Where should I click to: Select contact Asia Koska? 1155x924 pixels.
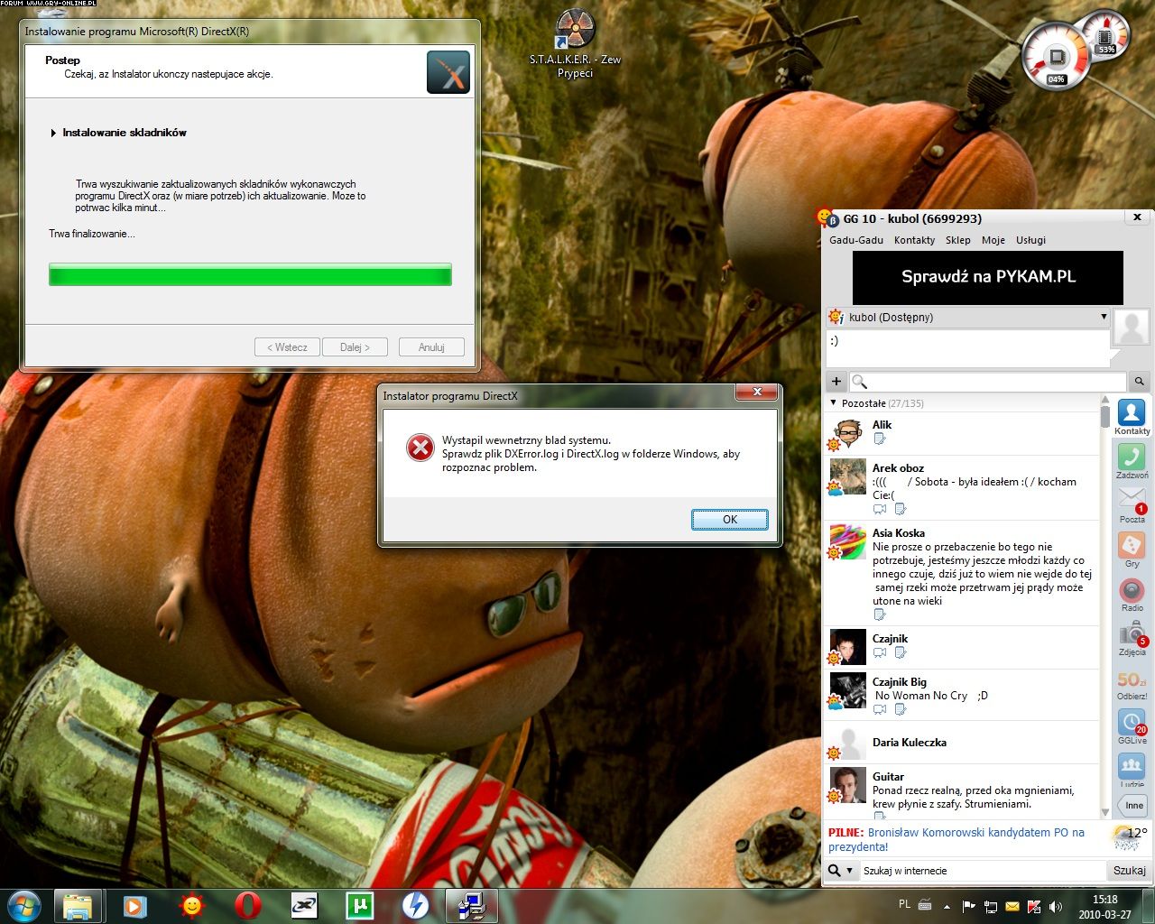coord(962,573)
